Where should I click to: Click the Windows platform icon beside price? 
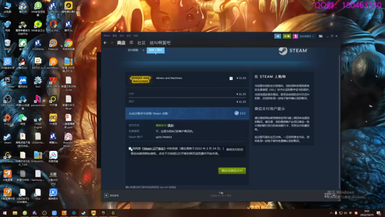click(x=231, y=78)
